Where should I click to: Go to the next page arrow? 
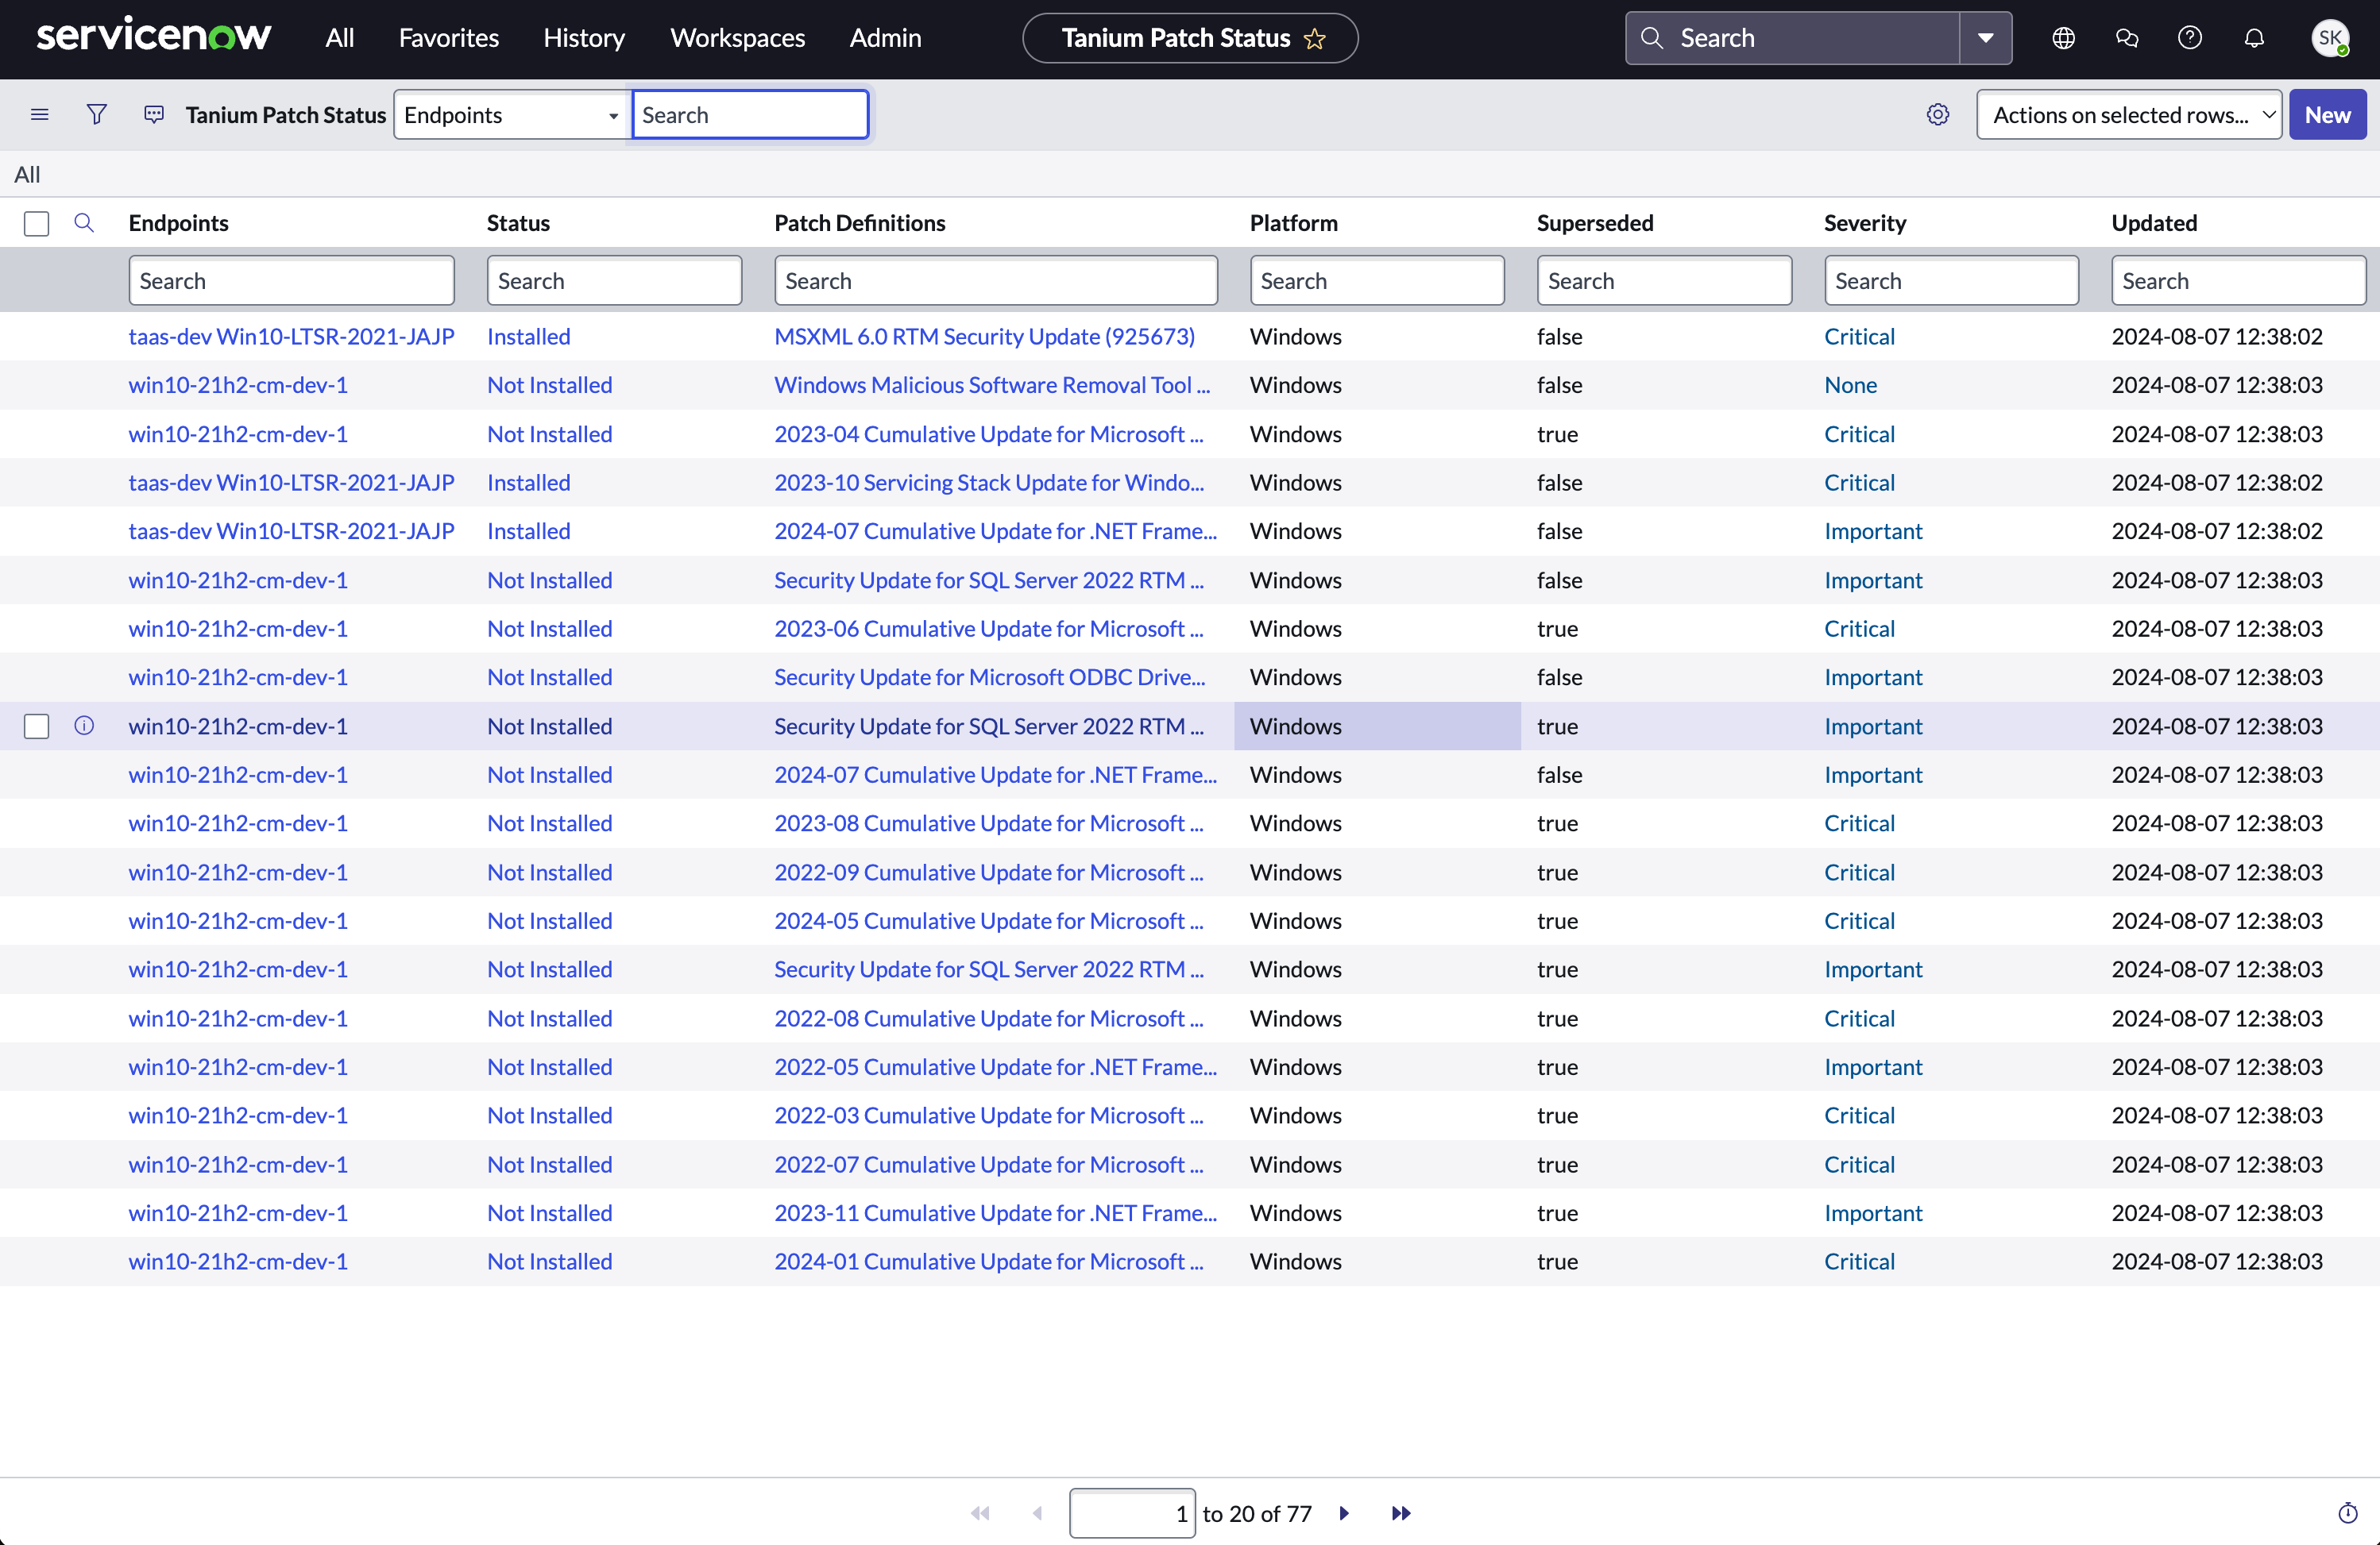[x=1344, y=1513]
